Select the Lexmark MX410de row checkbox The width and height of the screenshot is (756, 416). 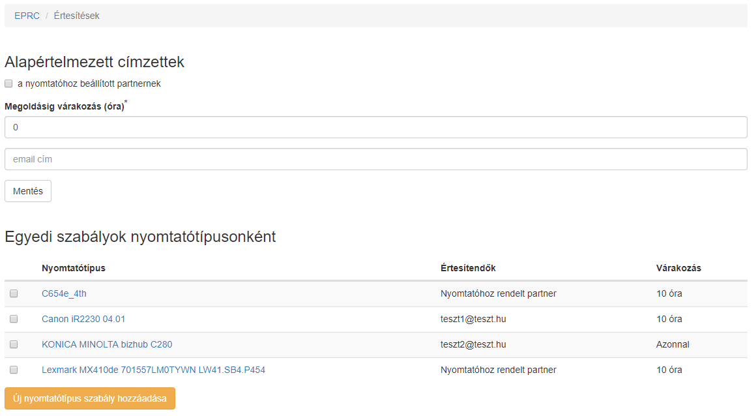point(14,370)
